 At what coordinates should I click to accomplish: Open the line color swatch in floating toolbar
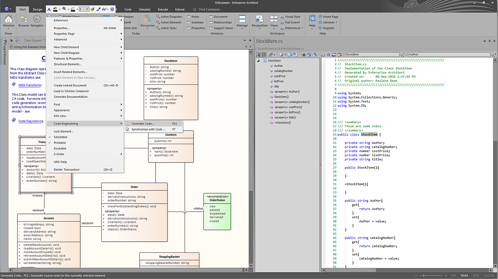pyautogui.click(x=73, y=9)
